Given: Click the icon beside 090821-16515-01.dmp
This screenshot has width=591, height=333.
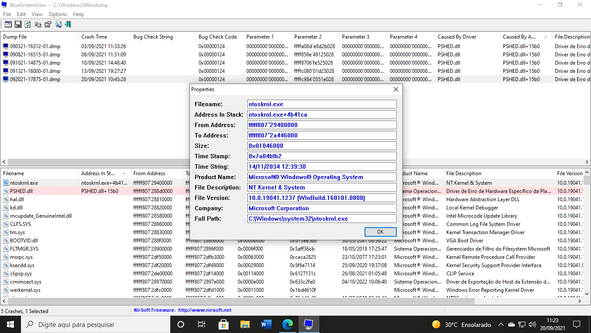Looking at the screenshot, I should click(x=6, y=55).
